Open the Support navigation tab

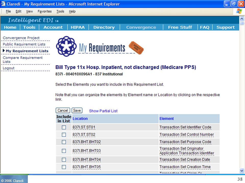click(x=226, y=27)
